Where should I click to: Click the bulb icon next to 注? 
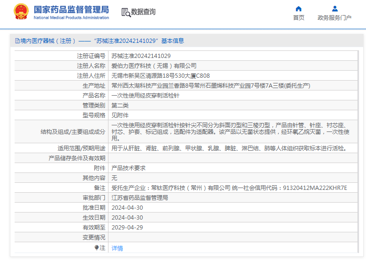(x=97, y=247)
